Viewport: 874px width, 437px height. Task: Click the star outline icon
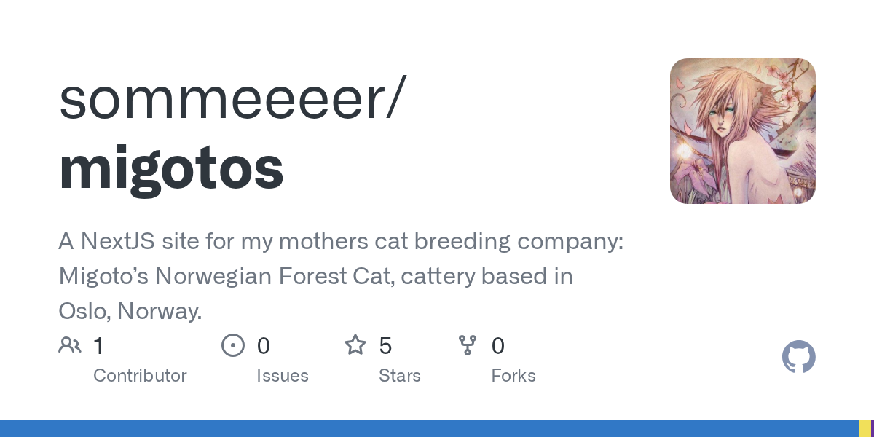(355, 345)
